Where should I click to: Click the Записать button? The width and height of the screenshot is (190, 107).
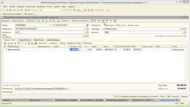coord(175,96)
